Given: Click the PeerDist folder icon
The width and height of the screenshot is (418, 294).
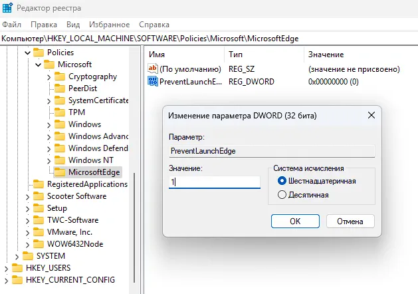Looking at the screenshot, I should 60,88.
